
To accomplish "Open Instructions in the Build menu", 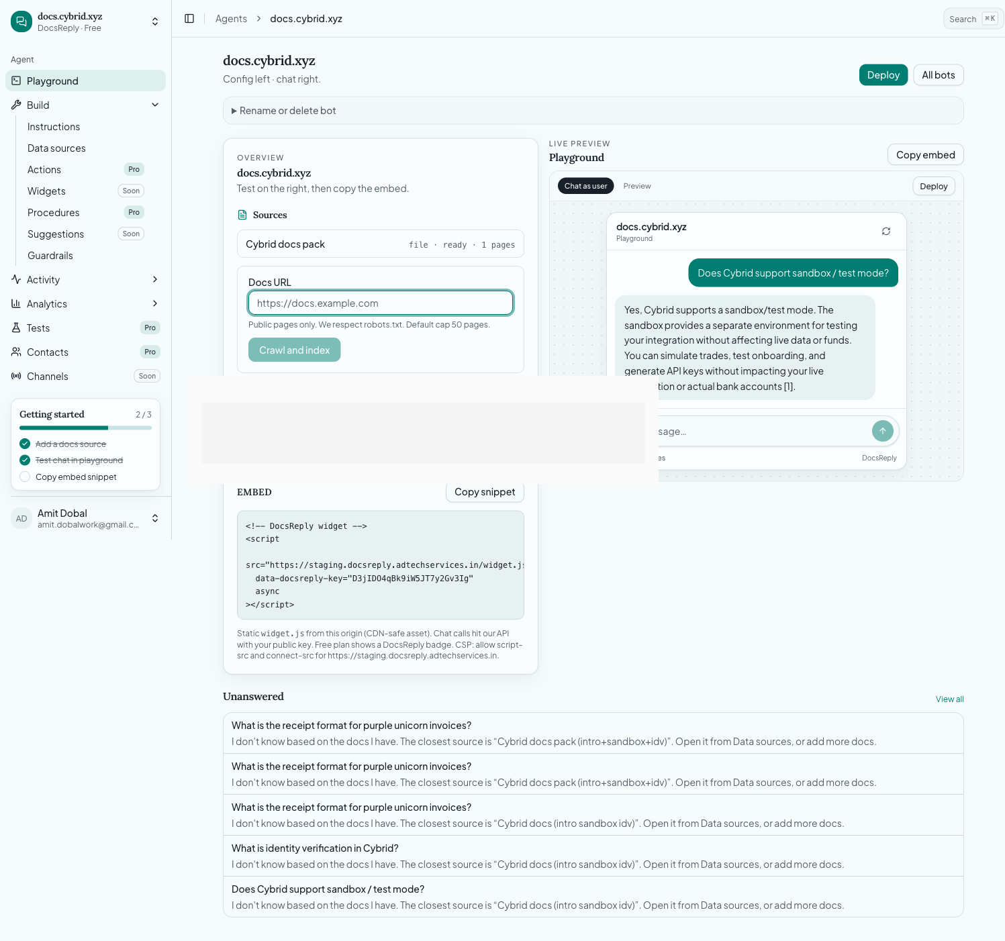I will tap(54, 127).
